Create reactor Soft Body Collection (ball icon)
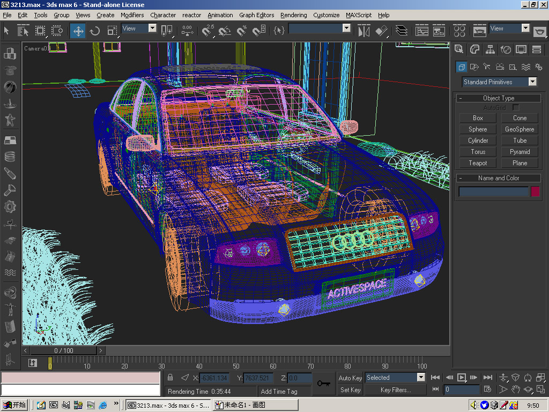Viewport: 549px width, 412px height. coord(10,87)
